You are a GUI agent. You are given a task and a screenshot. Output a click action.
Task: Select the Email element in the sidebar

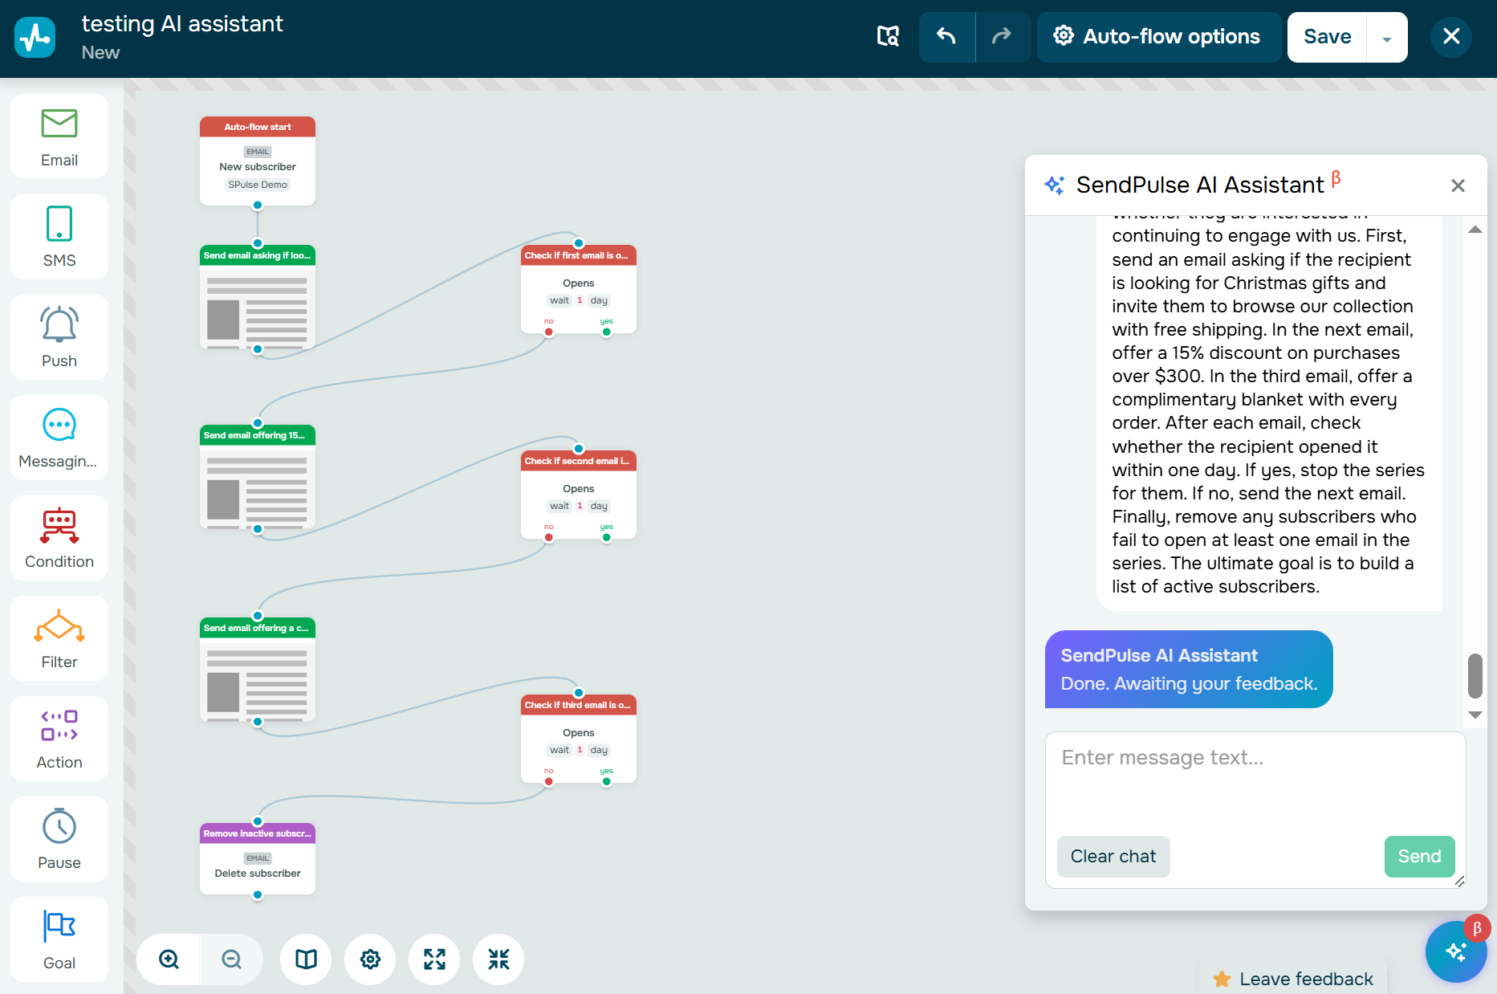(59, 136)
